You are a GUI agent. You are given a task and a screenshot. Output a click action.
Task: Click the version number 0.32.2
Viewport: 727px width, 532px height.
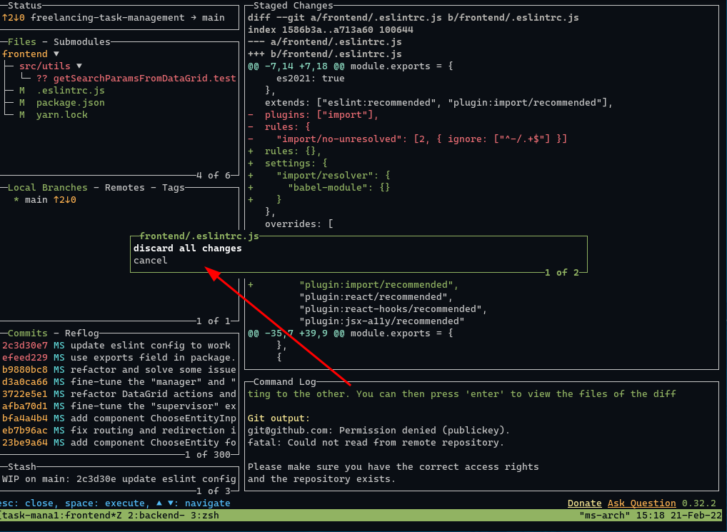pyautogui.click(x=698, y=503)
